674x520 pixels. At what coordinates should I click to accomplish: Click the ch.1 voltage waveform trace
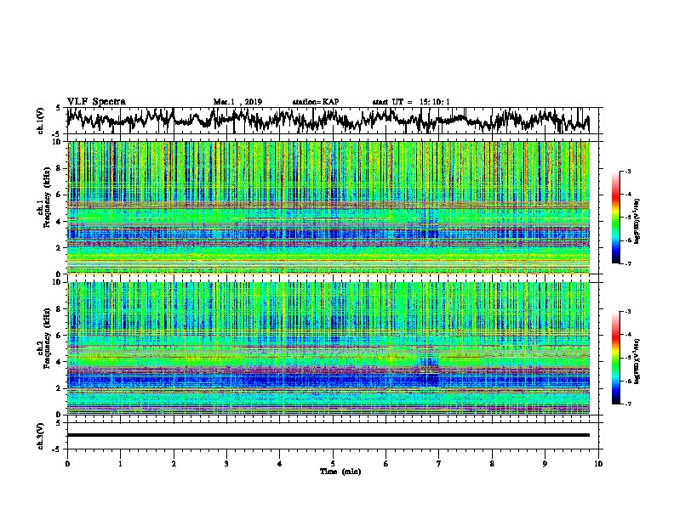coord(328,121)
